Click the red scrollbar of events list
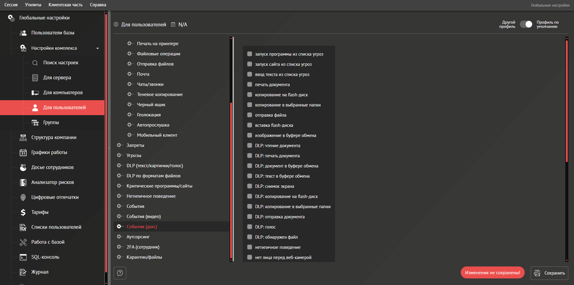Screen dimensions: 574x285 click(x=567, y=102)
